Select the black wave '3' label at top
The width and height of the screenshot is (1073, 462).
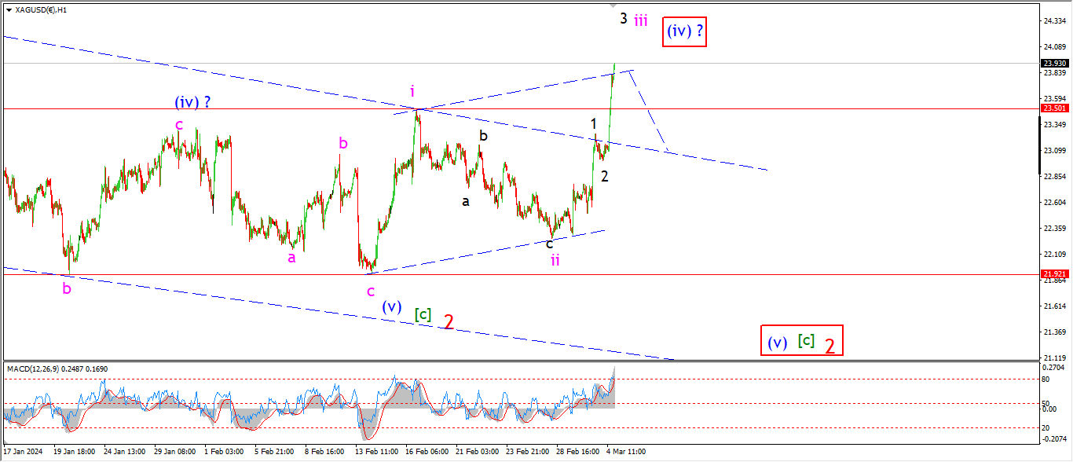tap(623, 19)
